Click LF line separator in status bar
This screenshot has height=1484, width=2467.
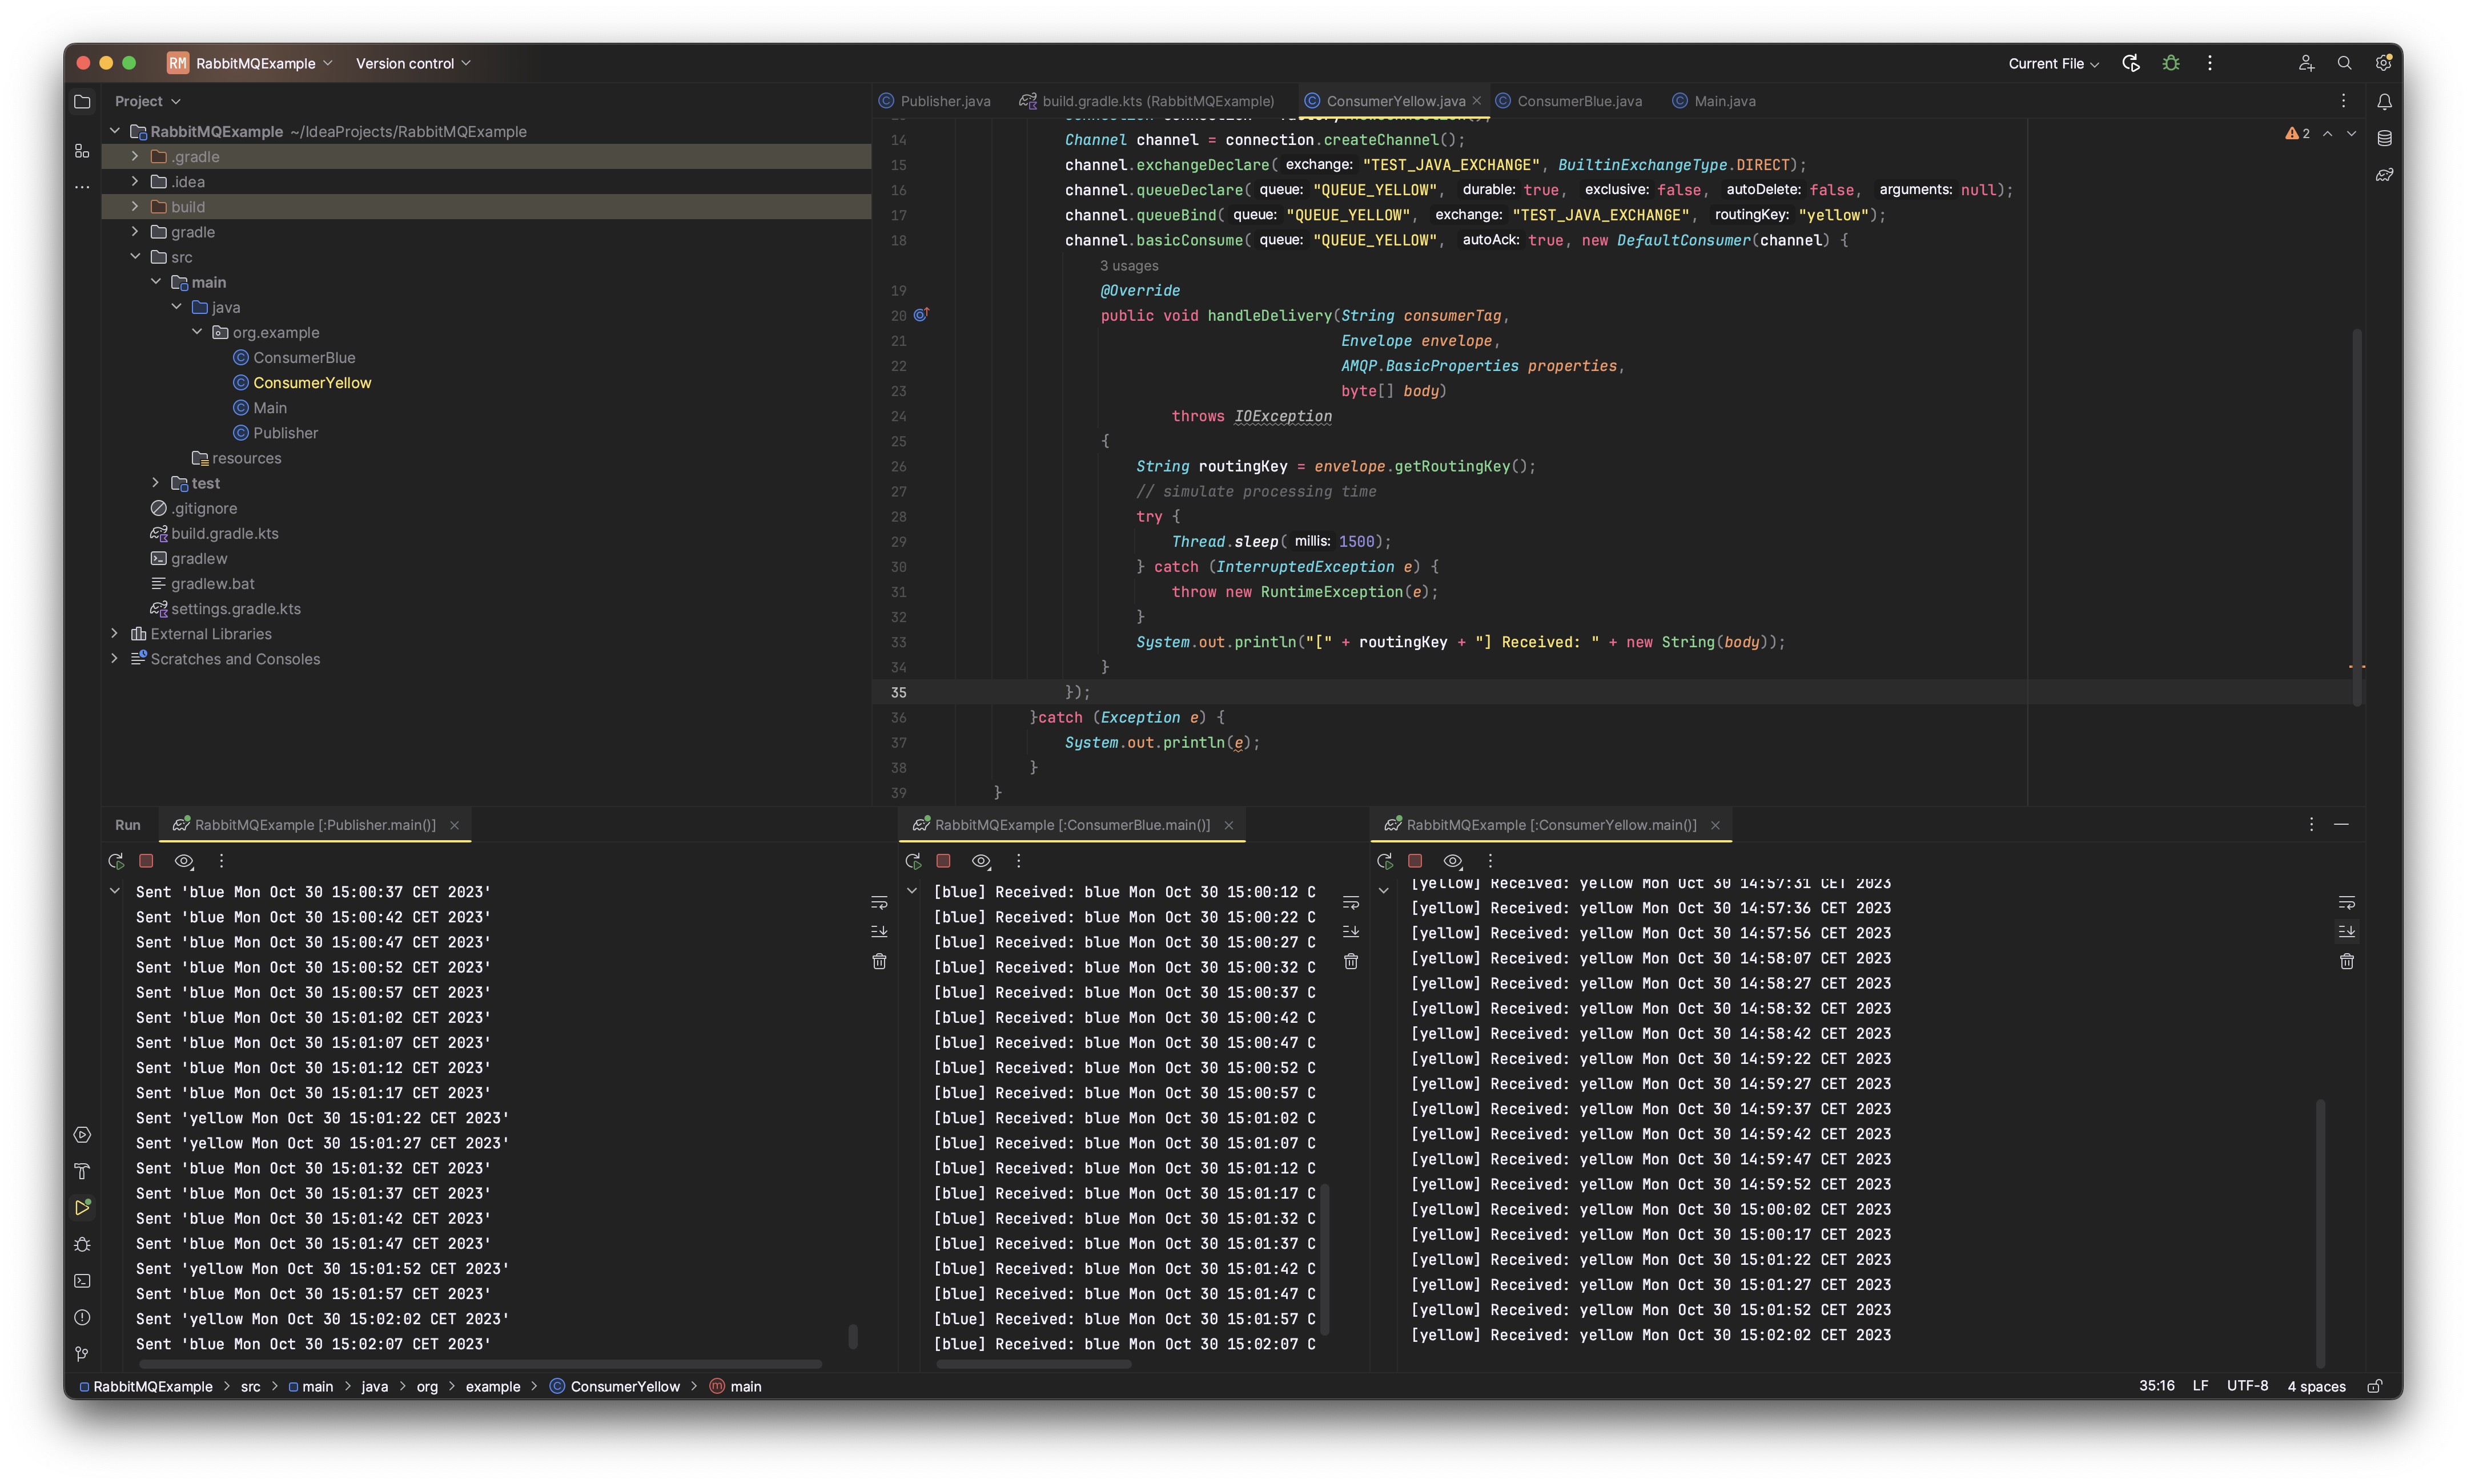[x=2200, y=1386]
